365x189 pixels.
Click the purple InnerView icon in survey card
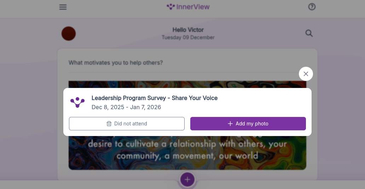77,102
